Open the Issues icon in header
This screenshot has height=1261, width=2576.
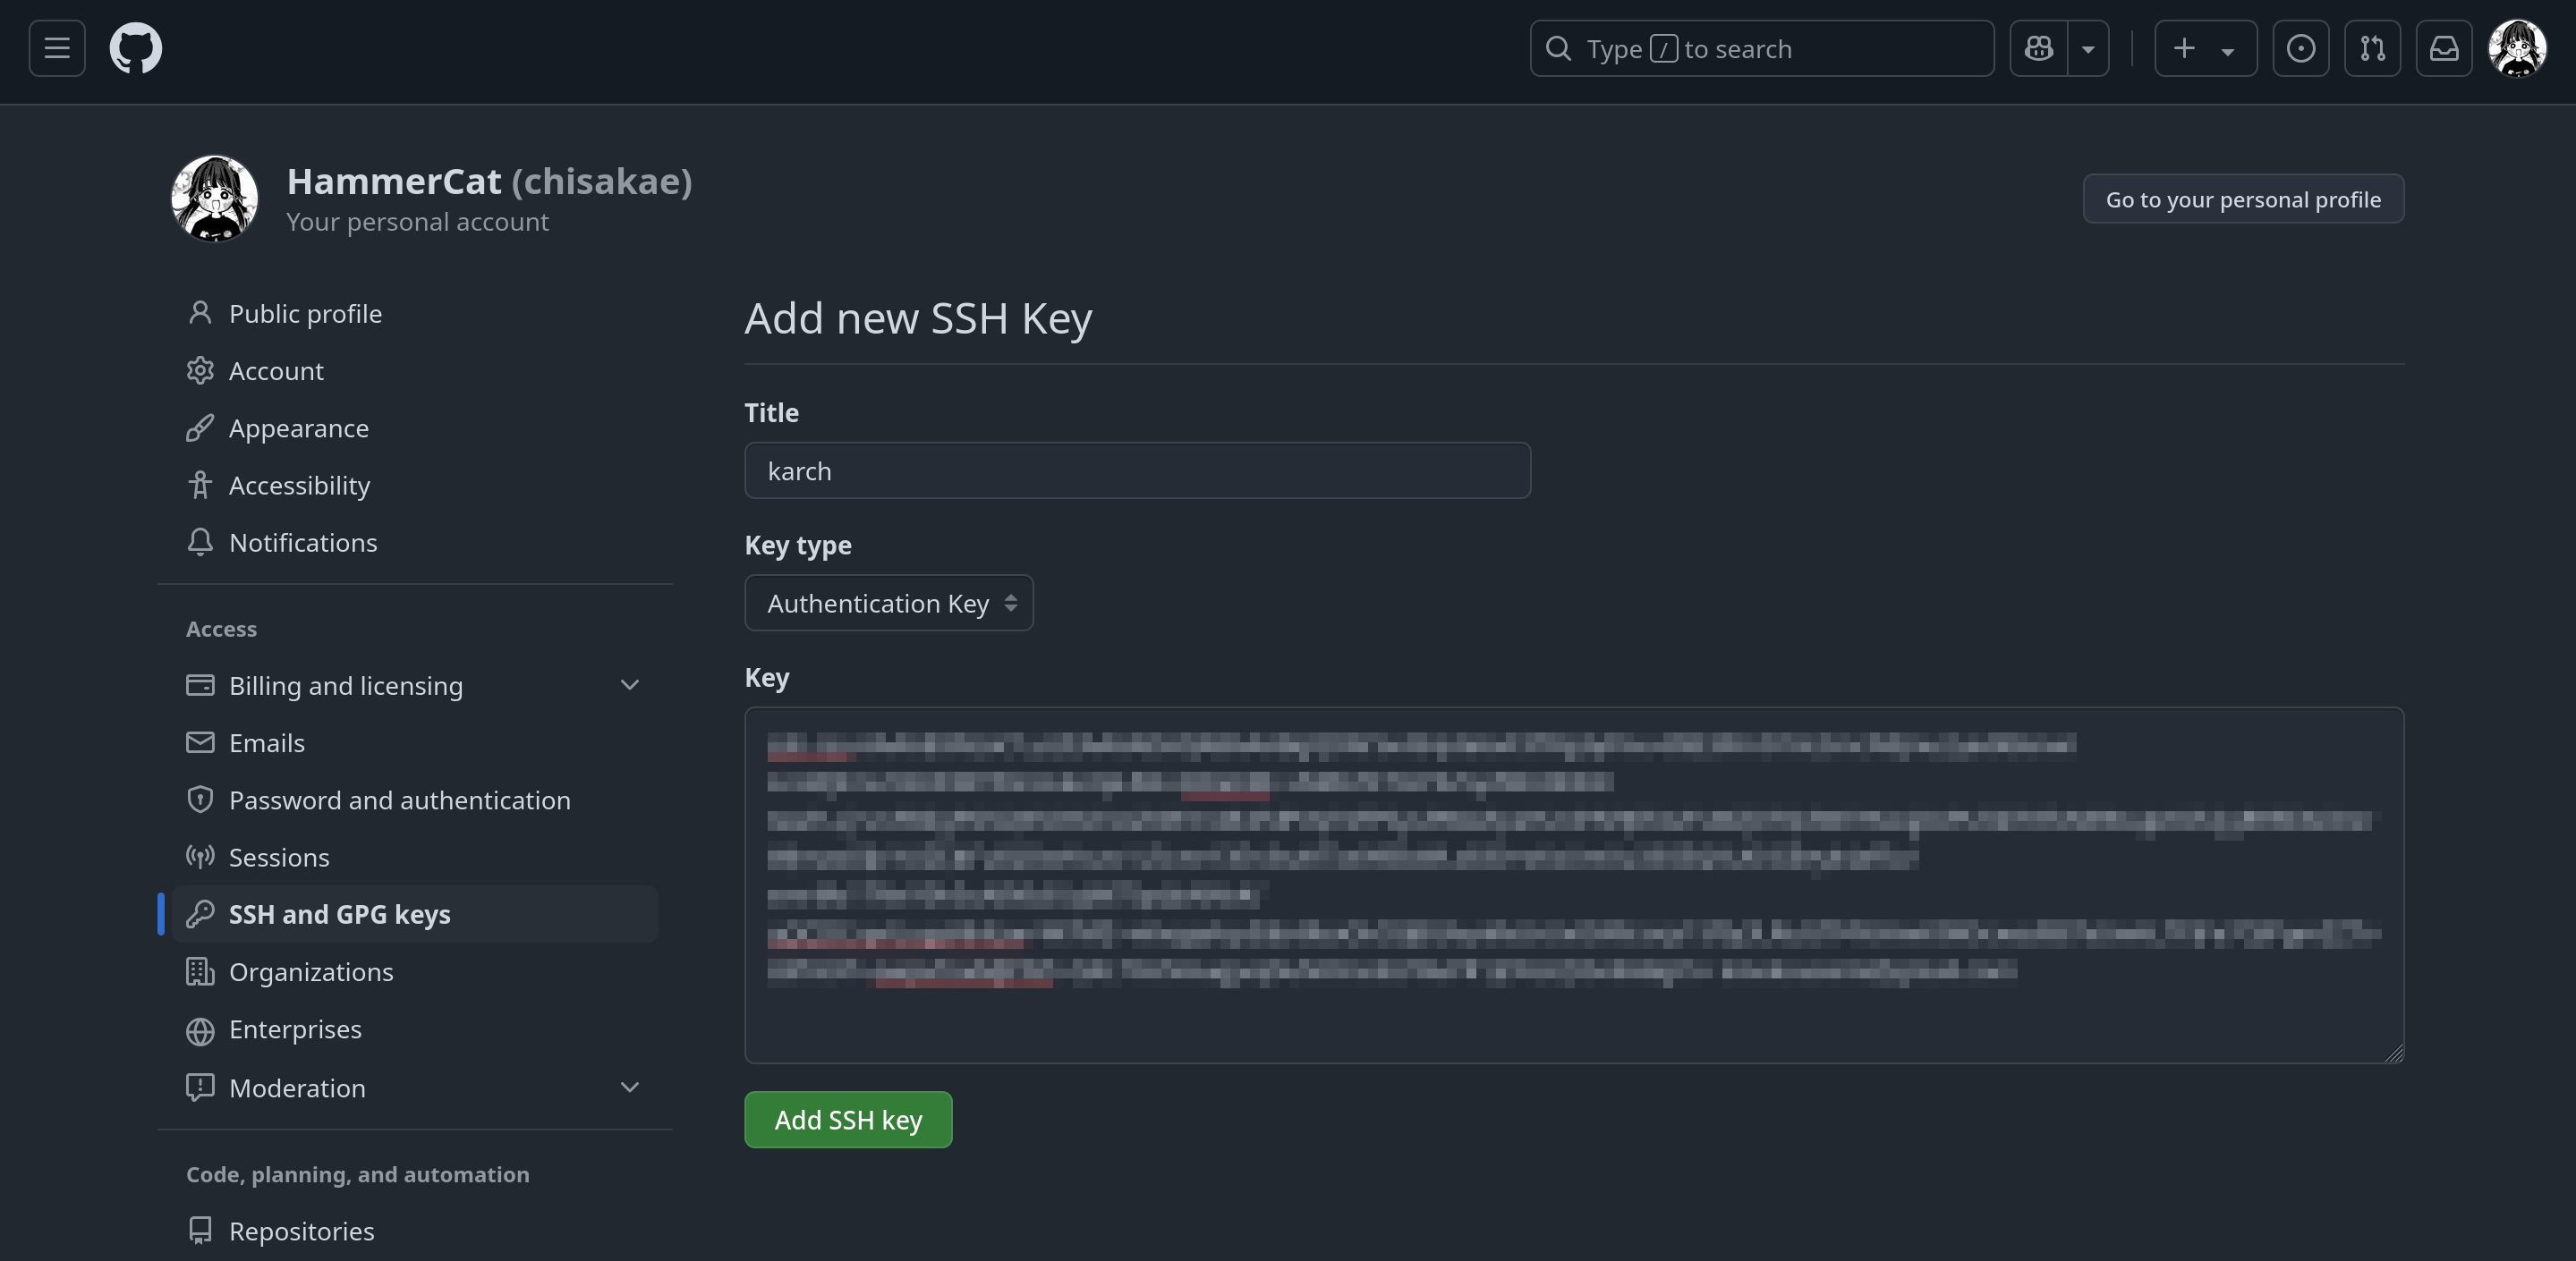(2300, 48)
